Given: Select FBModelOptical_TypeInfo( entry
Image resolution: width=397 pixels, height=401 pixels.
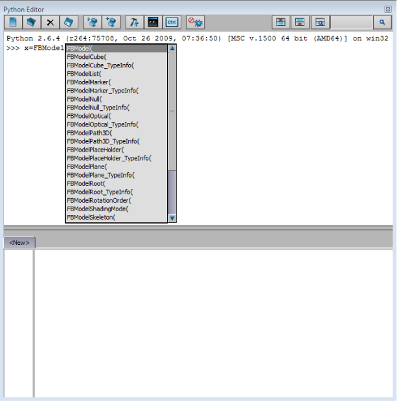Looking at the screenshot, I should (117, 124).
